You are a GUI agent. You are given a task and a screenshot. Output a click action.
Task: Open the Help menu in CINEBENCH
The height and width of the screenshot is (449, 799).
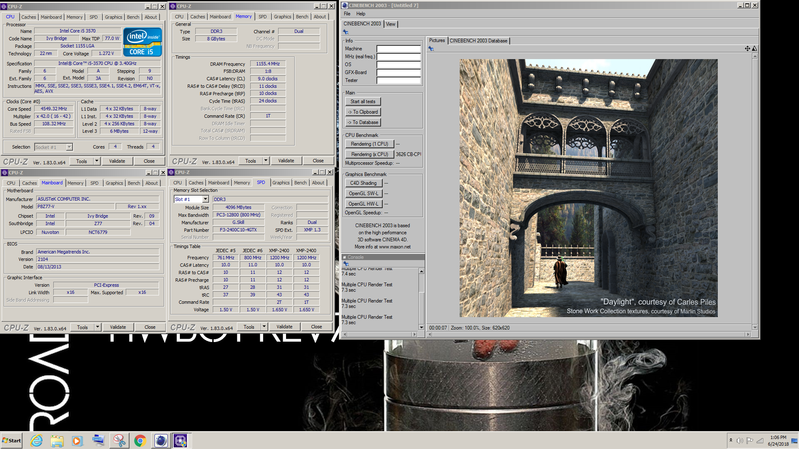(361, 14)
